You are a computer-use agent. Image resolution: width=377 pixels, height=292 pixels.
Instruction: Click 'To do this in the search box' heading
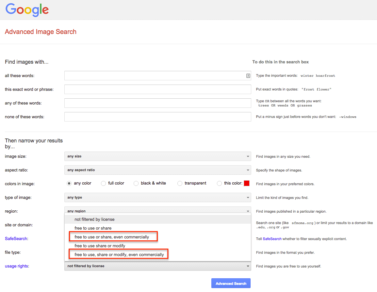point(280,62)
